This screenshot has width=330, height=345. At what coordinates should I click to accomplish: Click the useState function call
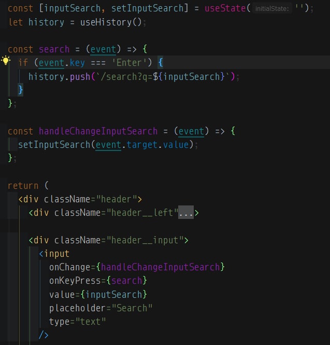coord(225,8)
